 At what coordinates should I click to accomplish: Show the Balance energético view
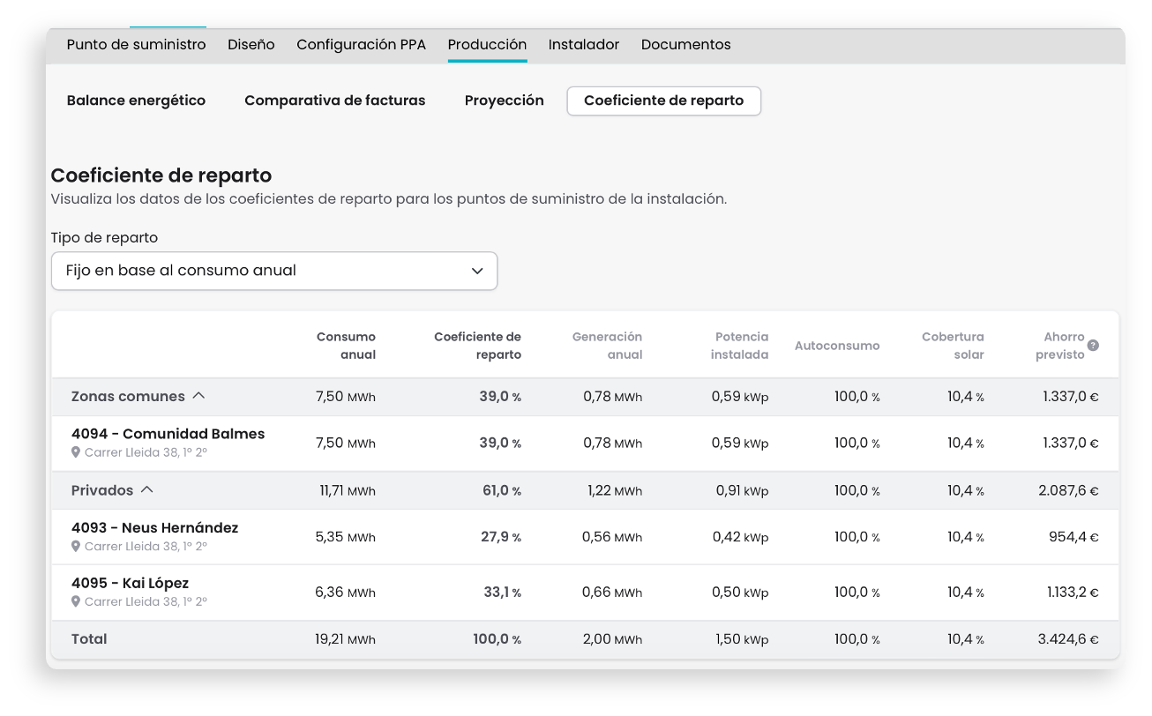(136, 101)
